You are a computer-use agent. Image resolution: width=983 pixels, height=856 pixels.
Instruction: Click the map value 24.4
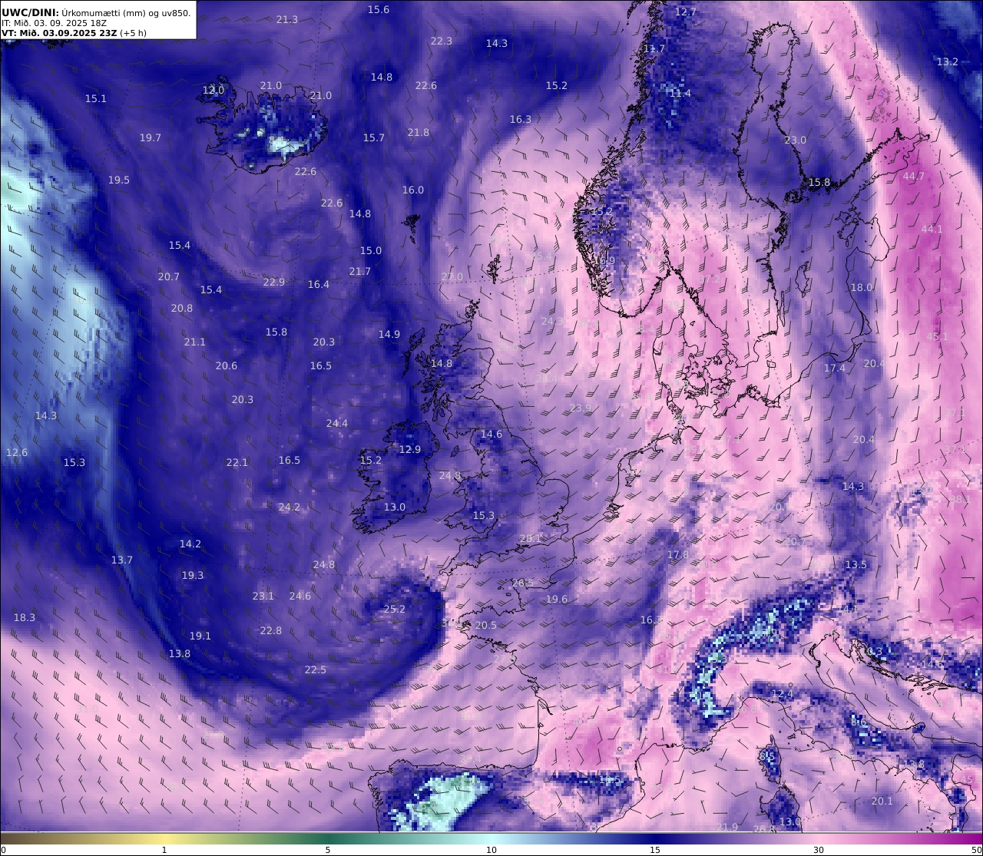click(337, 423)
